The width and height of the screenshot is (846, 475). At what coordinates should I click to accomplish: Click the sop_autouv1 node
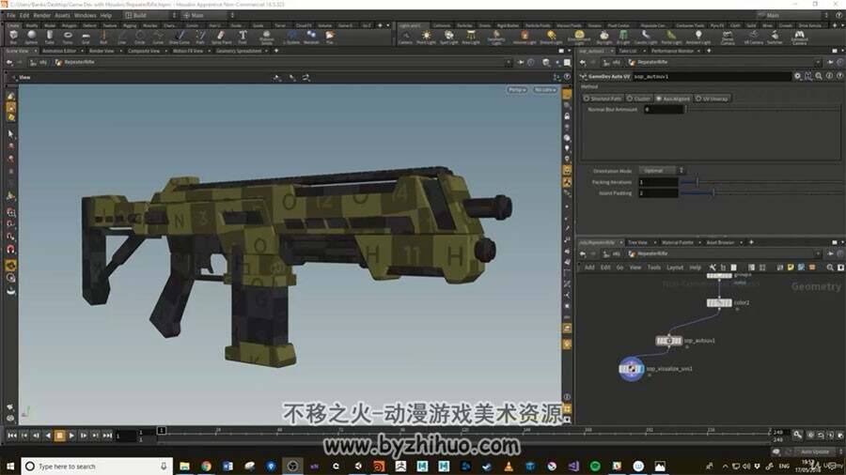(669, 341)
